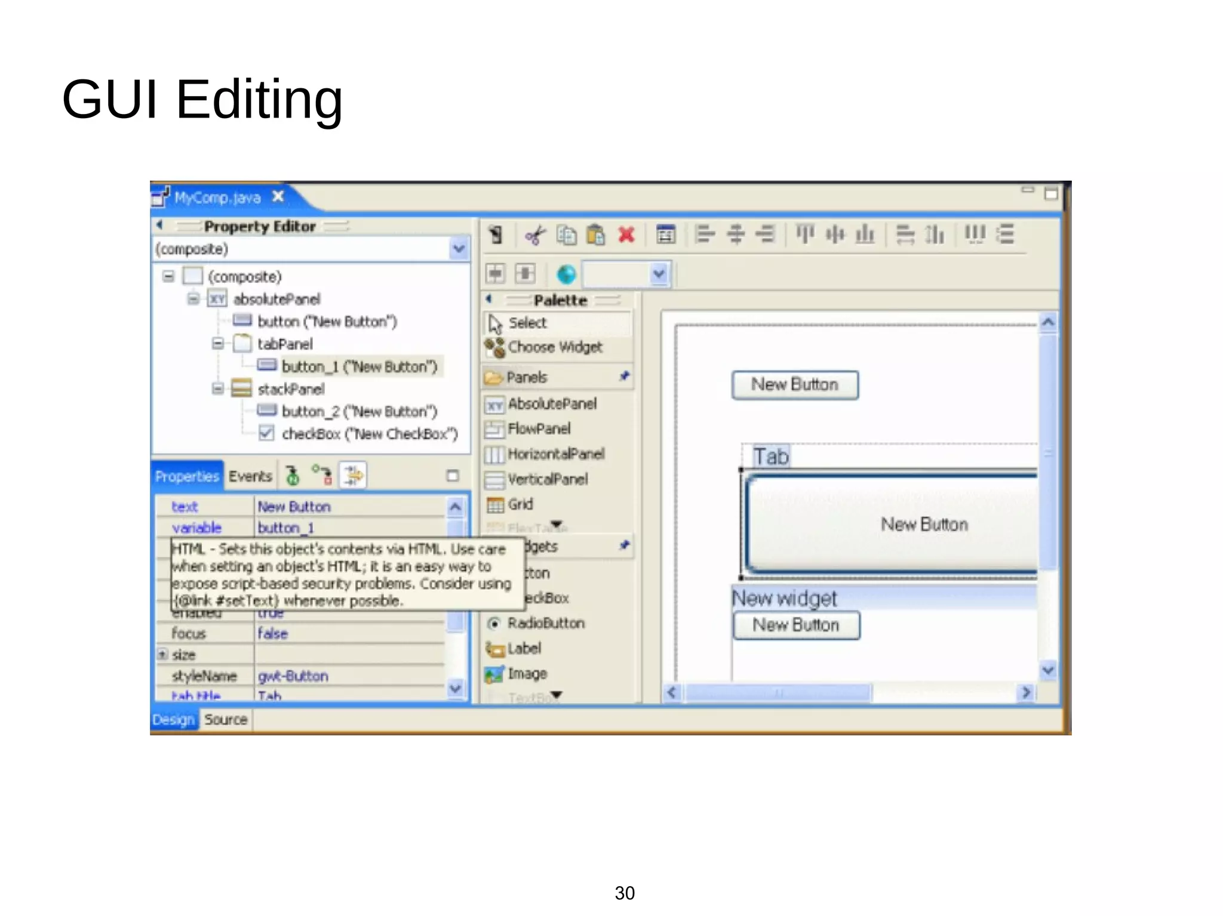The image size is (1223, 916).
Task: Click New Button under New widget header
Action: click(x=796, y=625)
